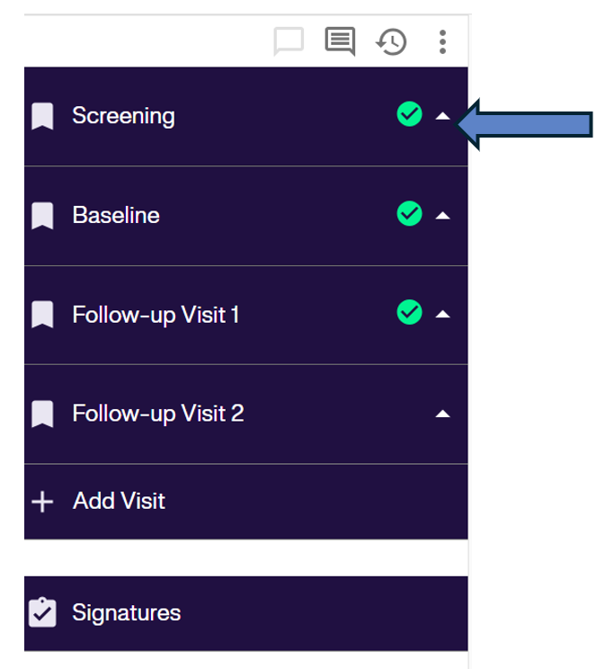This screenshot has height=669, width=605.
Task: Open the Signatures section
Action: click(126, 612)
